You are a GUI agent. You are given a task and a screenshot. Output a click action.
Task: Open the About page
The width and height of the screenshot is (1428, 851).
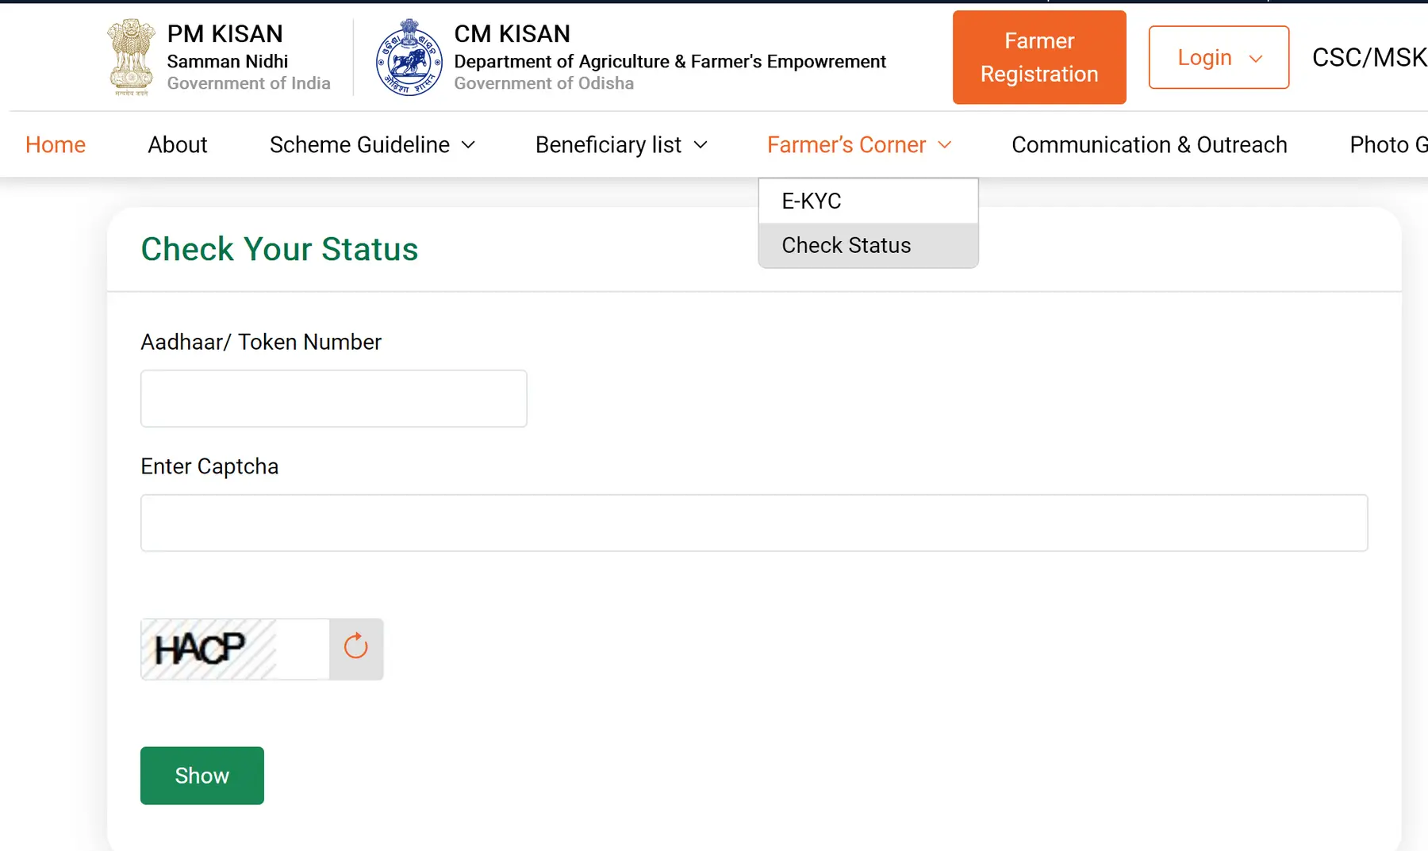[178, 144]
